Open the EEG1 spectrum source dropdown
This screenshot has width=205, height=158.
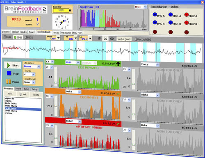click(x=145, y=7)
